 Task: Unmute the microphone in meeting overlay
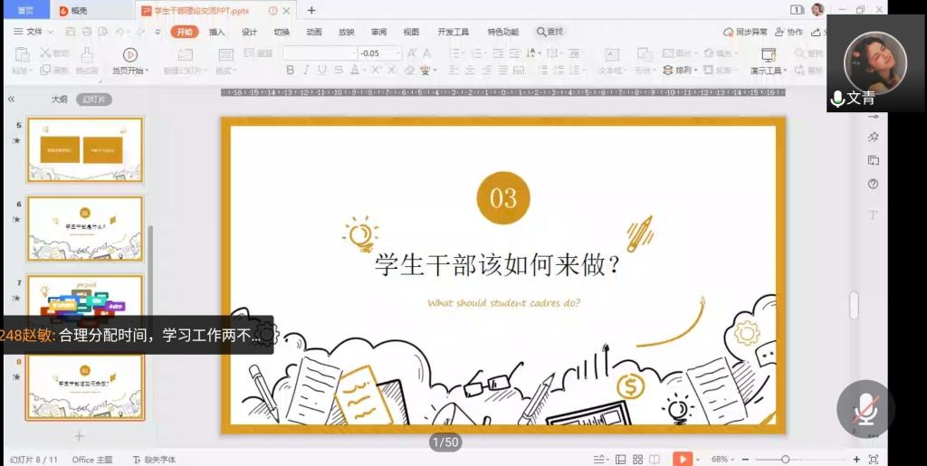[x=865, y=409]
